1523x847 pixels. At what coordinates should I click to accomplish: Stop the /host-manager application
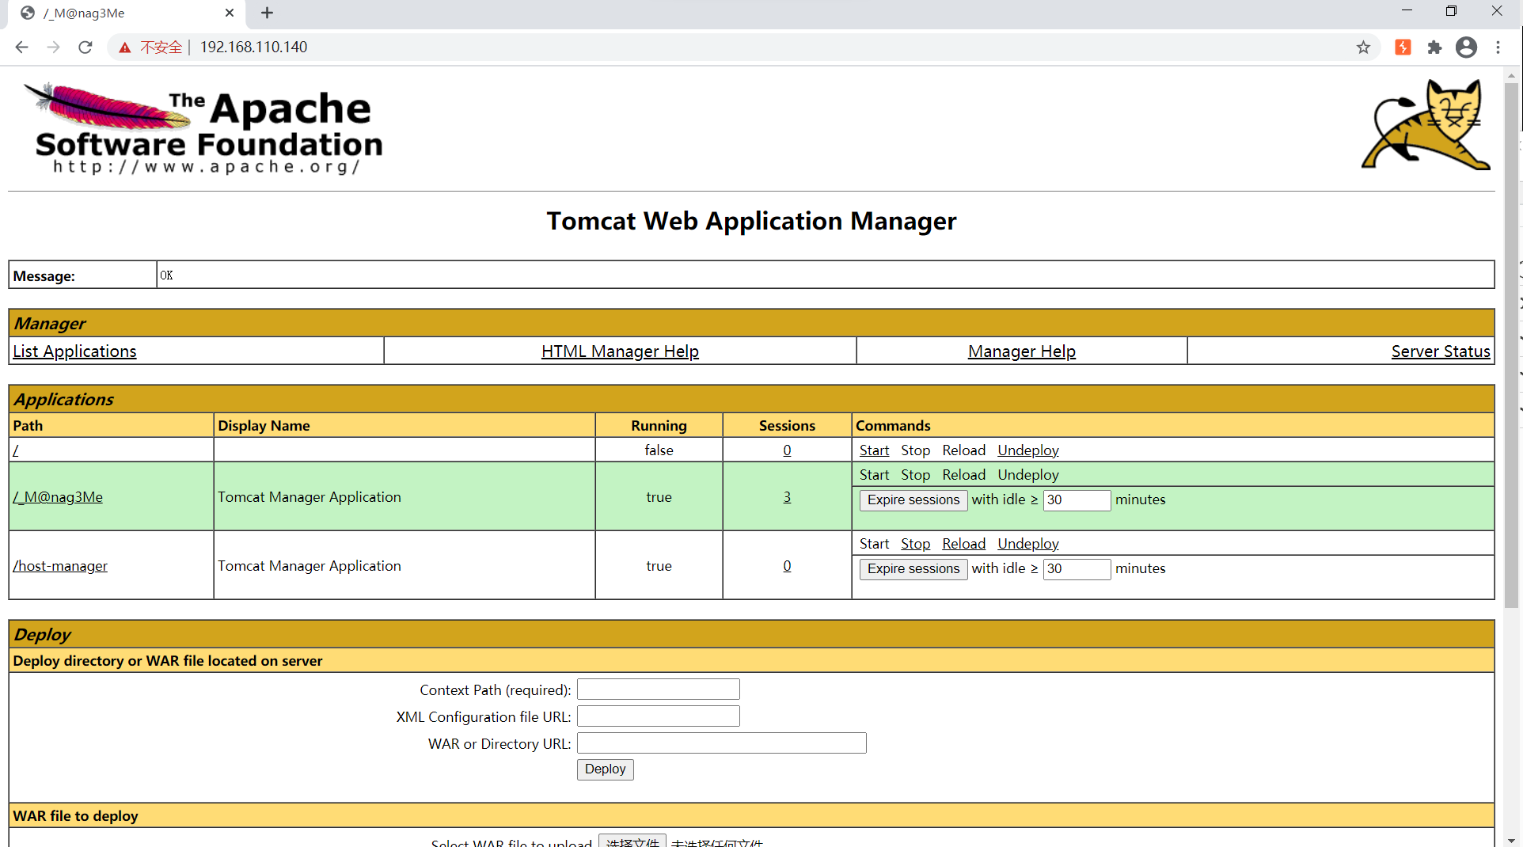coord(915,544)
